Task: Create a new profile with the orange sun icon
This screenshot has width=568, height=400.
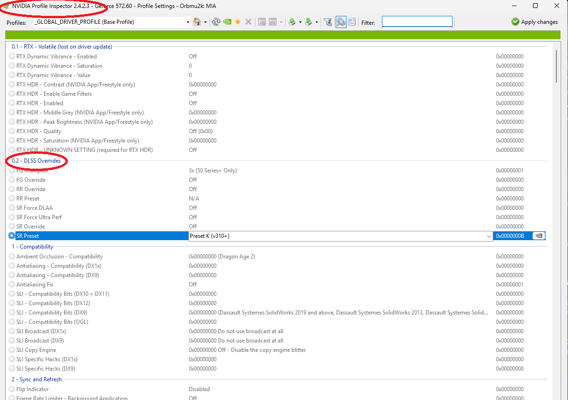Action: 237,22
